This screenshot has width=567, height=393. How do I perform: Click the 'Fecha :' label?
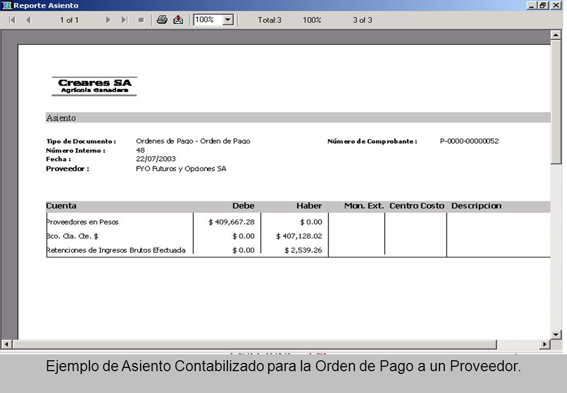coord(58,159)
